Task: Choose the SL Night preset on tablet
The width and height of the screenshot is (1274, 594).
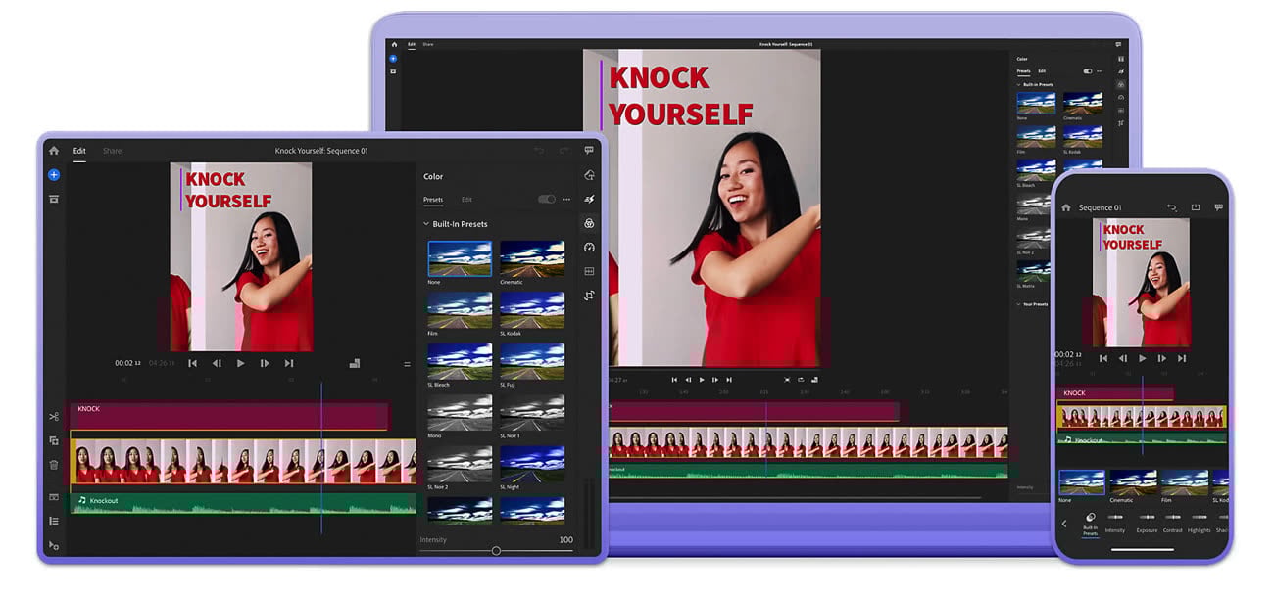Action: pyautogui.click(x=532, y=464)
